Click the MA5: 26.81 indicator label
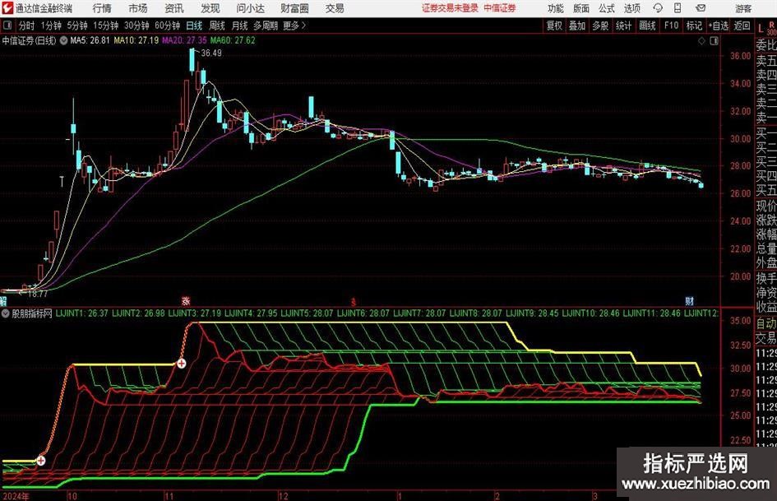 point(90,40)
